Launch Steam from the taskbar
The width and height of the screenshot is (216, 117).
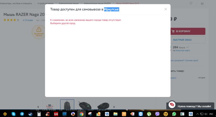pyautogui.click(x=31, y=114)
